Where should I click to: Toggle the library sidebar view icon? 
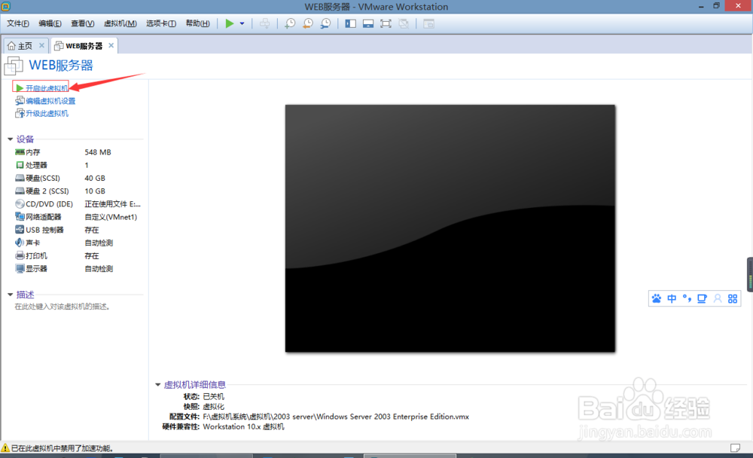(351, 23)
